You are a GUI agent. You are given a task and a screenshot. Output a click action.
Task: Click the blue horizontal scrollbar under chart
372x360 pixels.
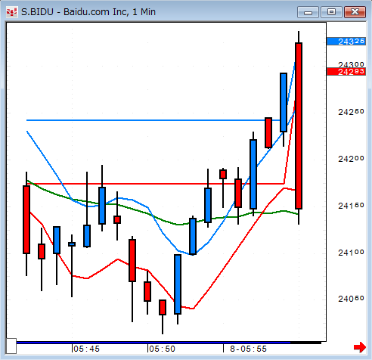tap(153, 343)
